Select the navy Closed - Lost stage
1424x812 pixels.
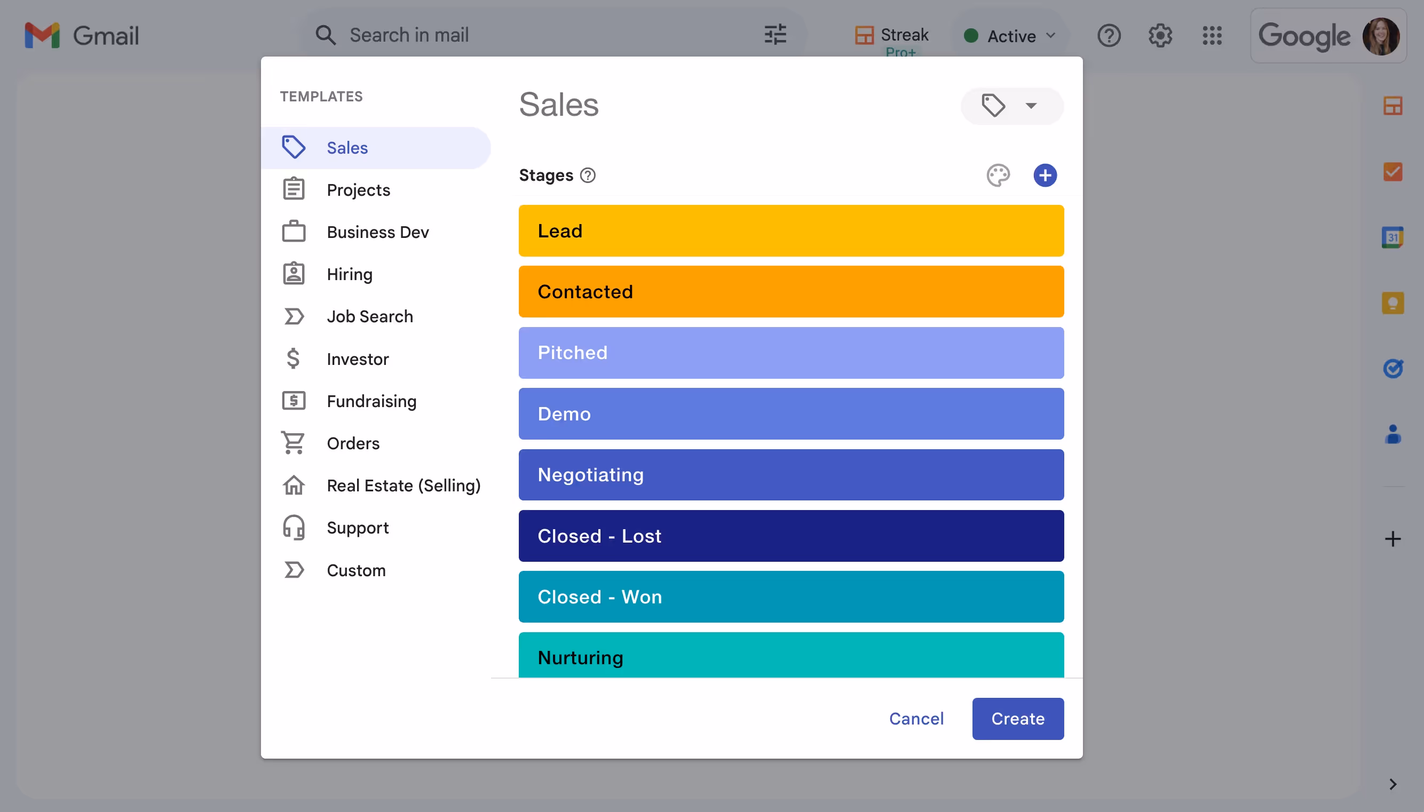tap(790, 536)
